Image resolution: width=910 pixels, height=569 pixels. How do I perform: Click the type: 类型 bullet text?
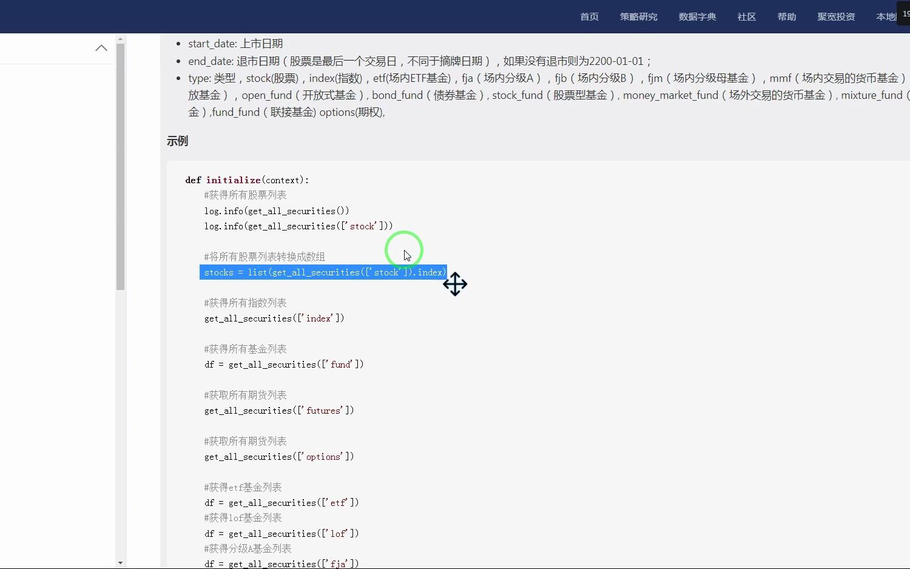coord(548,95)
